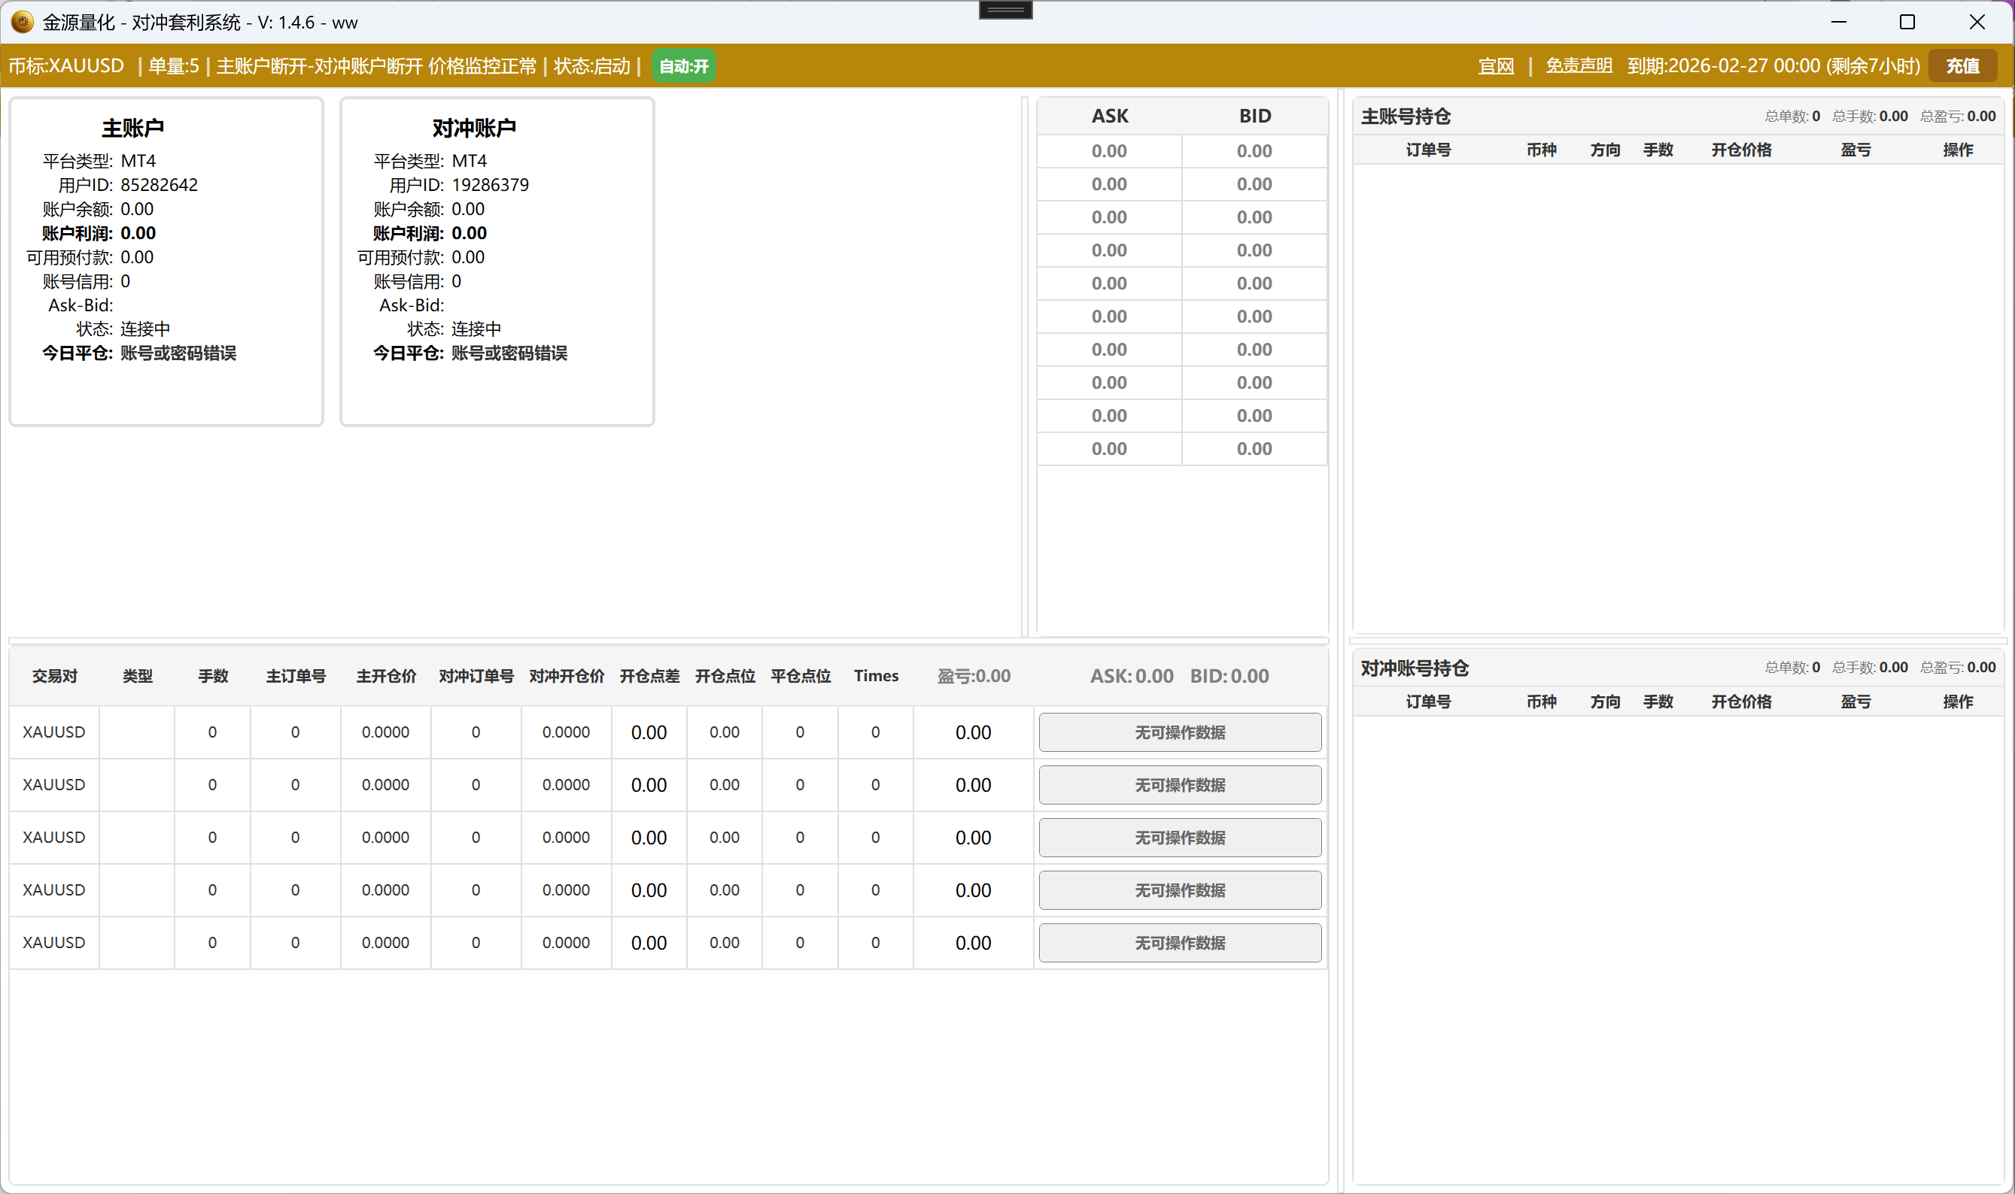This screenshot has width=2015, height=1194.
Task: Click the app logo icon in title bar
Action: (x=23, y=22)
